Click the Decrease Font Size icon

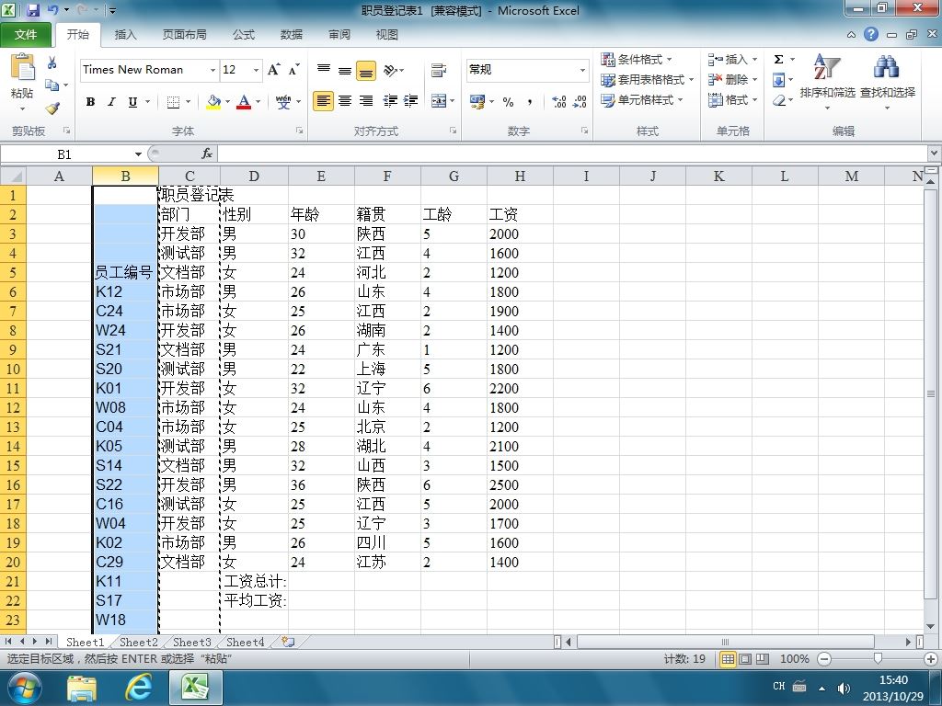click(x=293, y=70)
